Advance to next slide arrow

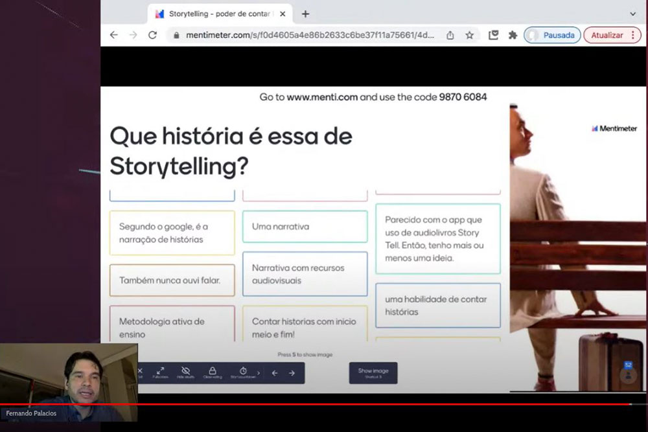click(x=292, y=373)
